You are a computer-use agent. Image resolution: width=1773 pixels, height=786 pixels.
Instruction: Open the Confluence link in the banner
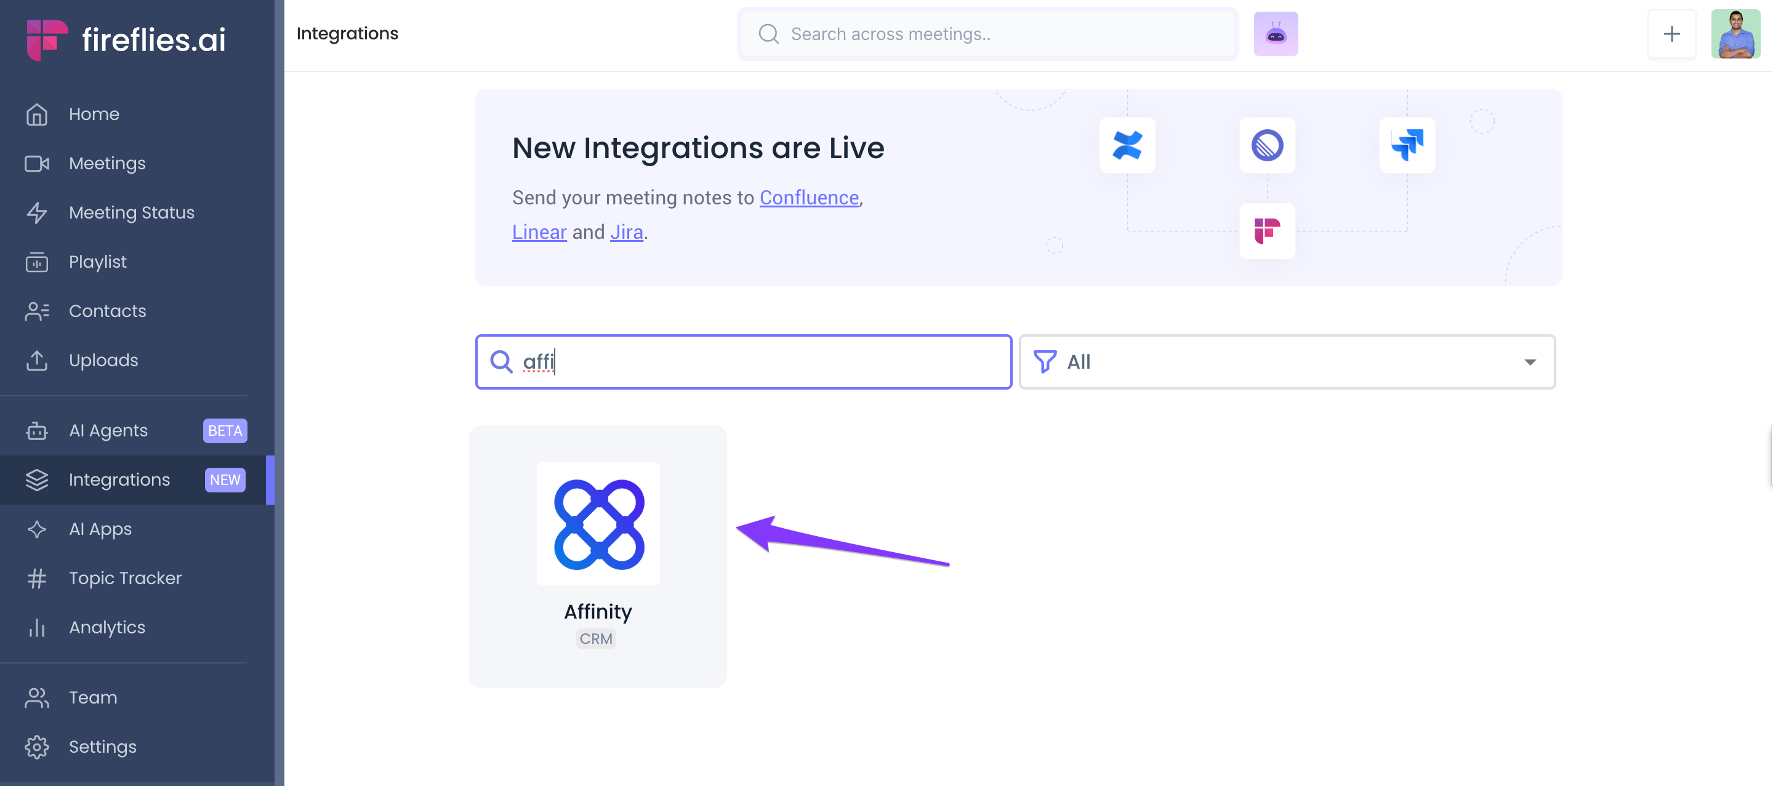point(809,198)
